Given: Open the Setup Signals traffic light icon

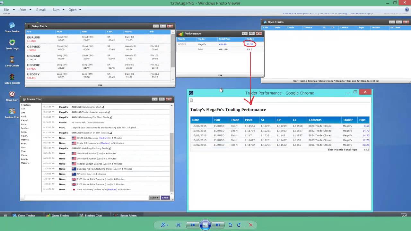Looking at the screenshot, I should pos(12,77).
